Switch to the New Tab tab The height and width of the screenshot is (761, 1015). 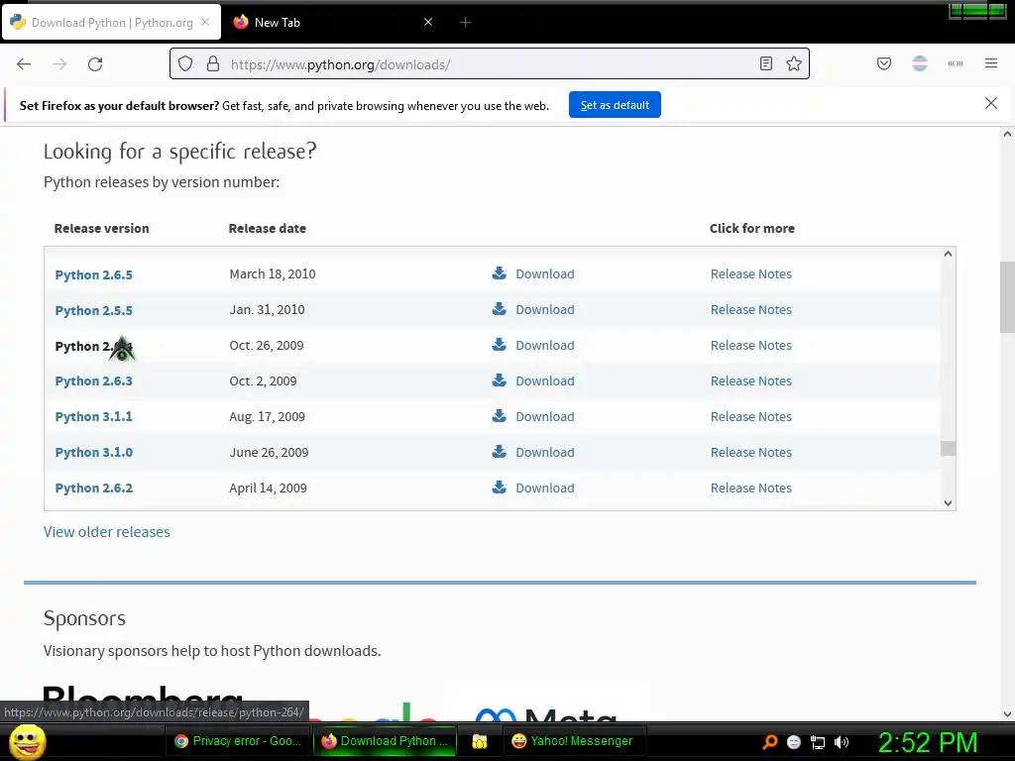(x=333, y=23)
